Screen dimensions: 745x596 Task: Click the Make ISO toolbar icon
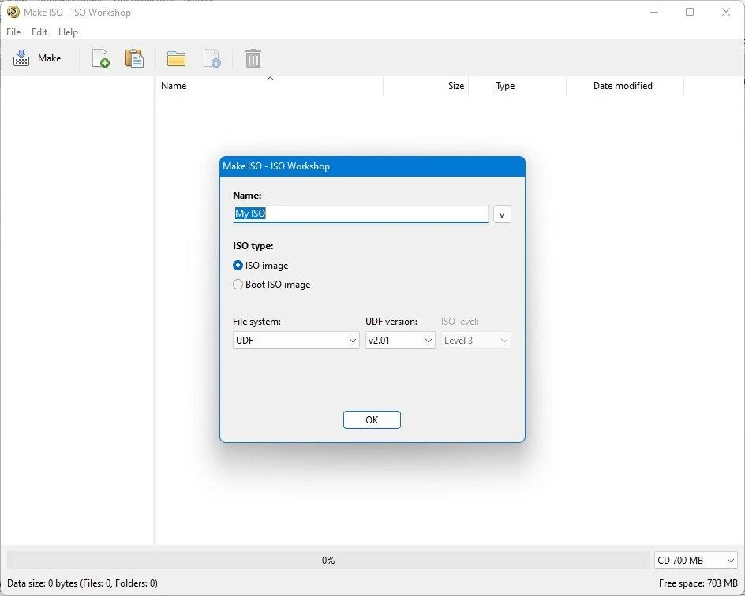[21, 58]
